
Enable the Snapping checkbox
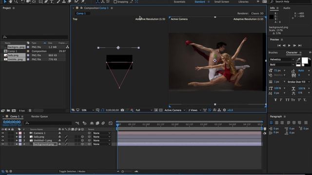click(x=115, y=2)
